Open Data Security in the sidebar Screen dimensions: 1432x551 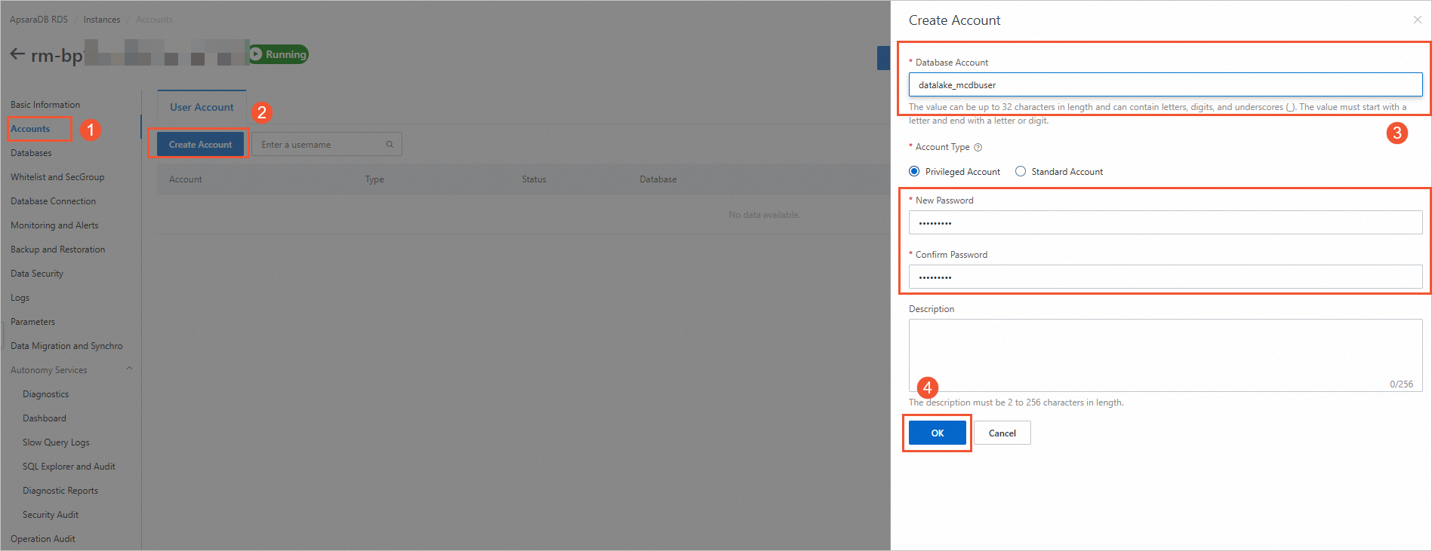pos(37,274)
